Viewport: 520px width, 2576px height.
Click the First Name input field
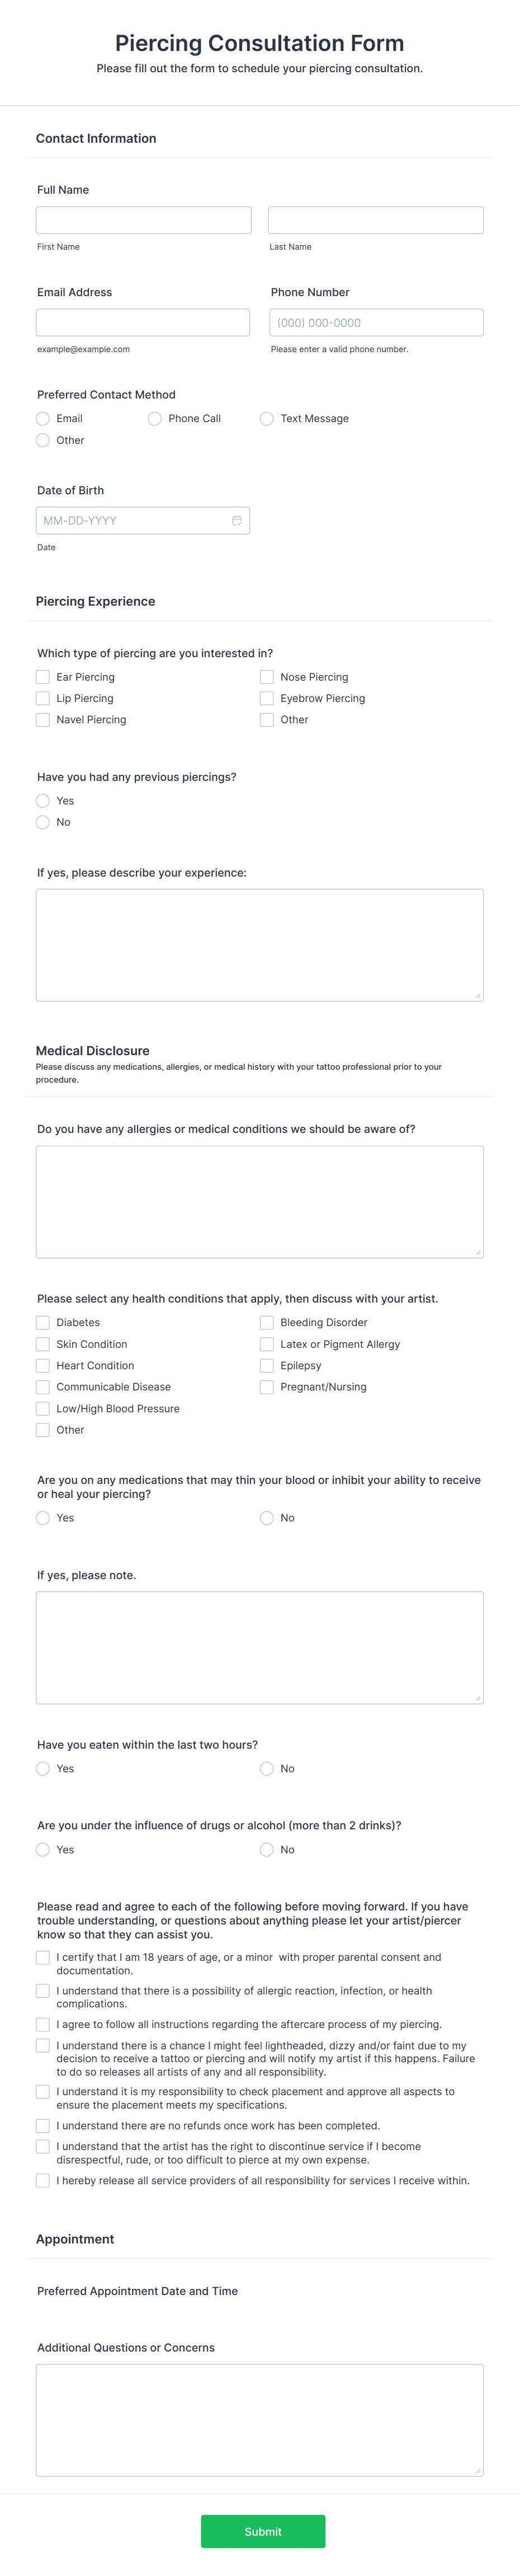pos(143,220)
